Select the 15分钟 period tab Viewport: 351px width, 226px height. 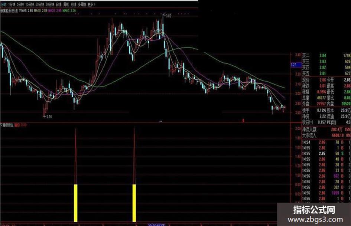tap(30, 4)
